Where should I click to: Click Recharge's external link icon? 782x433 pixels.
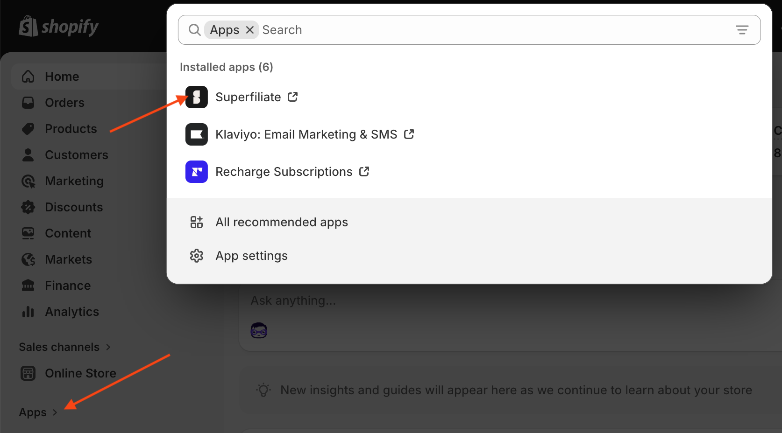coord(364,171)
